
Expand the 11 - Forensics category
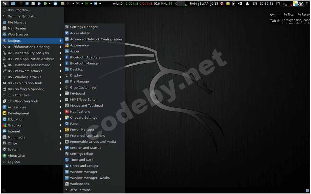pos(32,95)
